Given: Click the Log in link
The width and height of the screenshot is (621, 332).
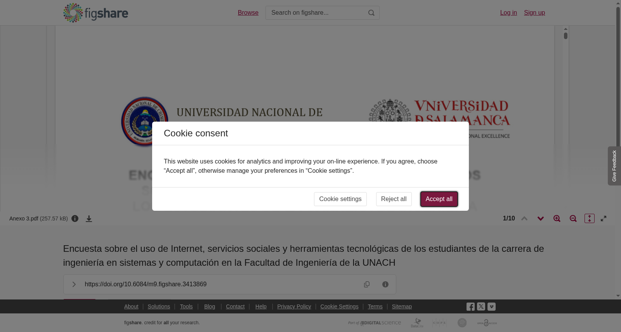Looking at the screenshot, I should tap(508, 13).
